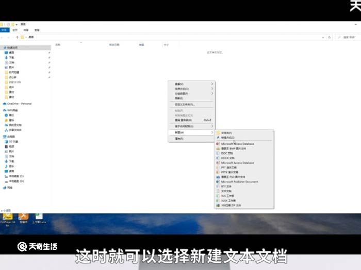Sort by the 类型 column header
This screenshot has height=270, width=361.
click(142, 45)
